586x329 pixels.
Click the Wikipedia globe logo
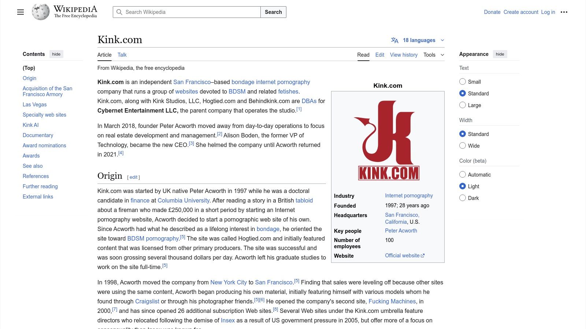40,12
